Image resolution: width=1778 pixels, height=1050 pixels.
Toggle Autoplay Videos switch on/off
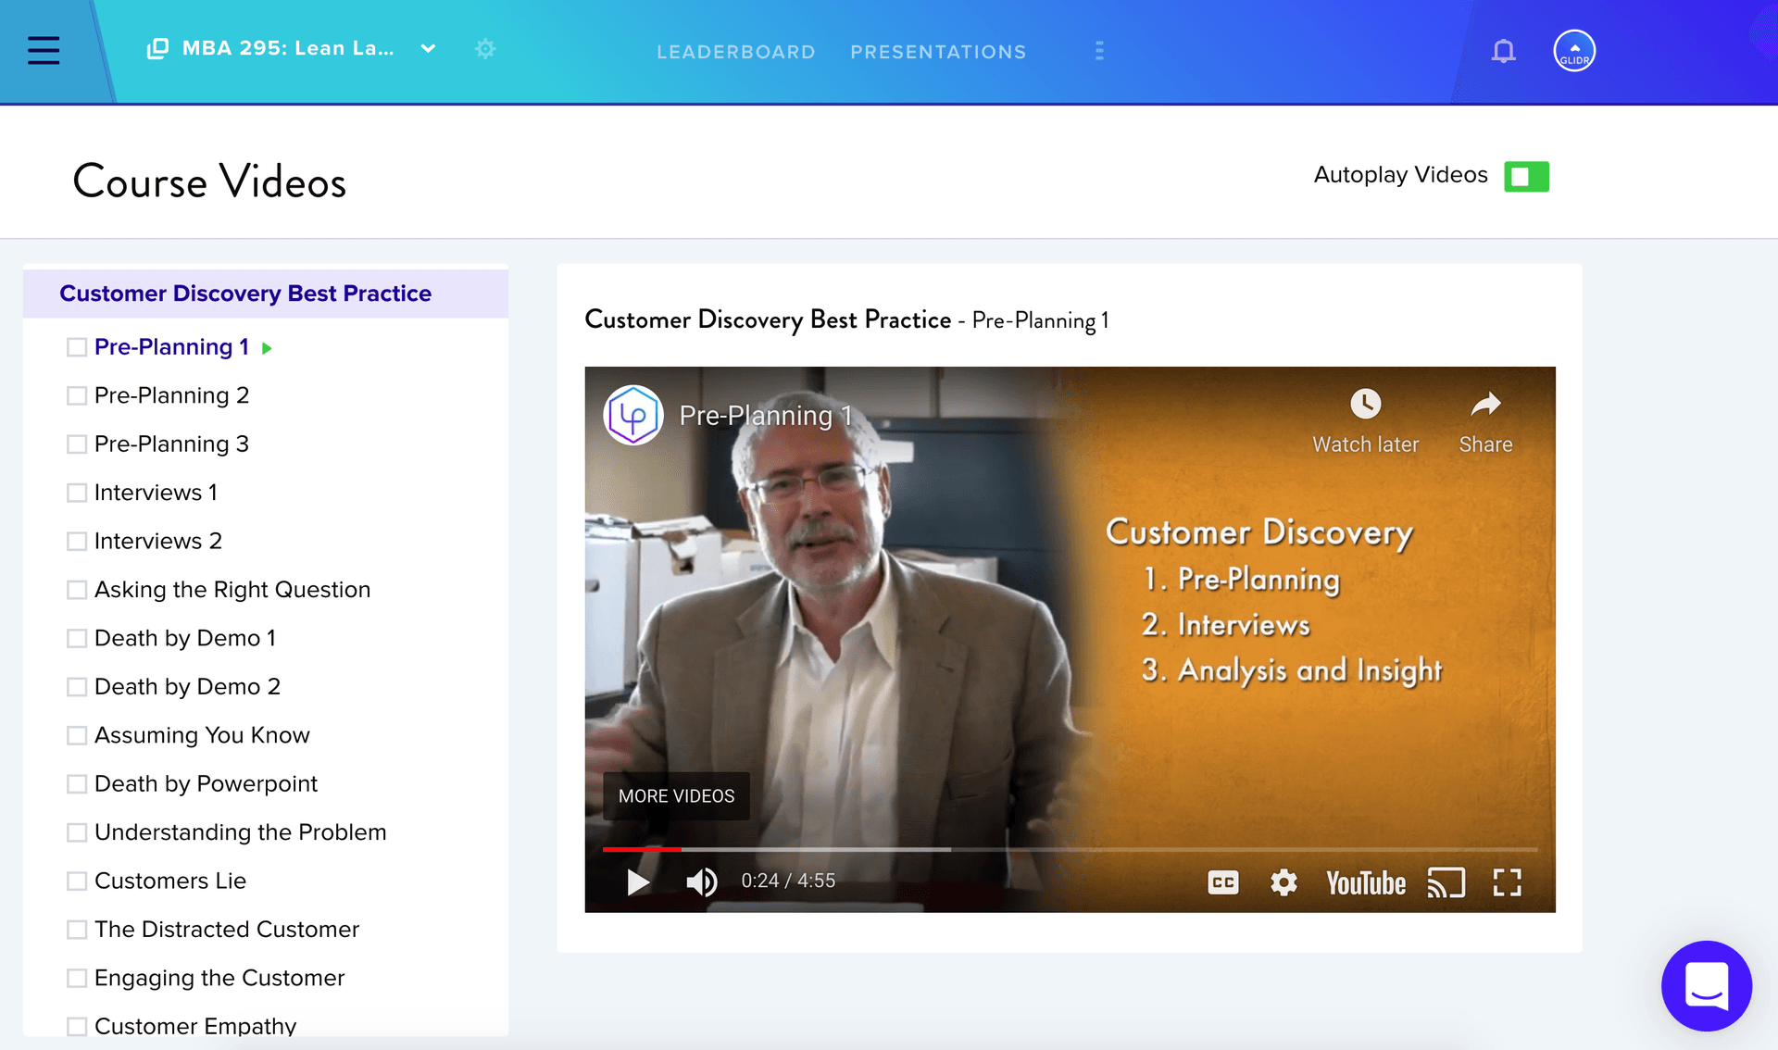(1527, 175)
